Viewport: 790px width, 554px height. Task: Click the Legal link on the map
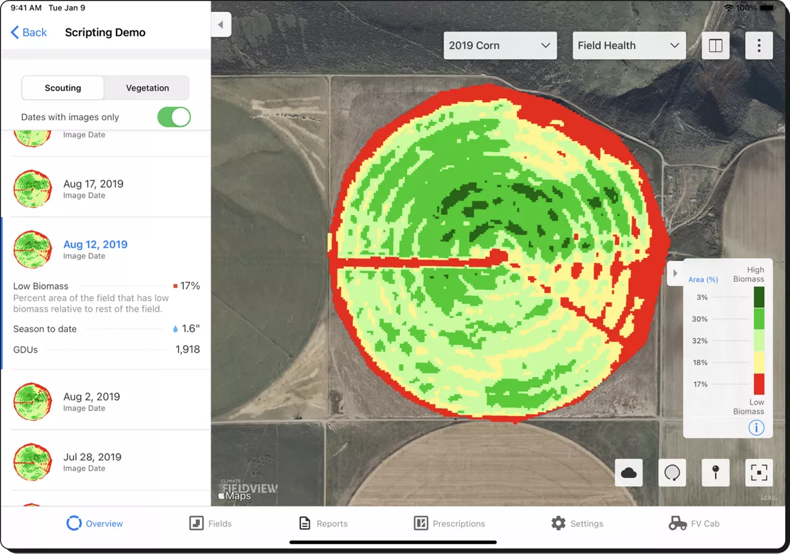tap(768, 497)
